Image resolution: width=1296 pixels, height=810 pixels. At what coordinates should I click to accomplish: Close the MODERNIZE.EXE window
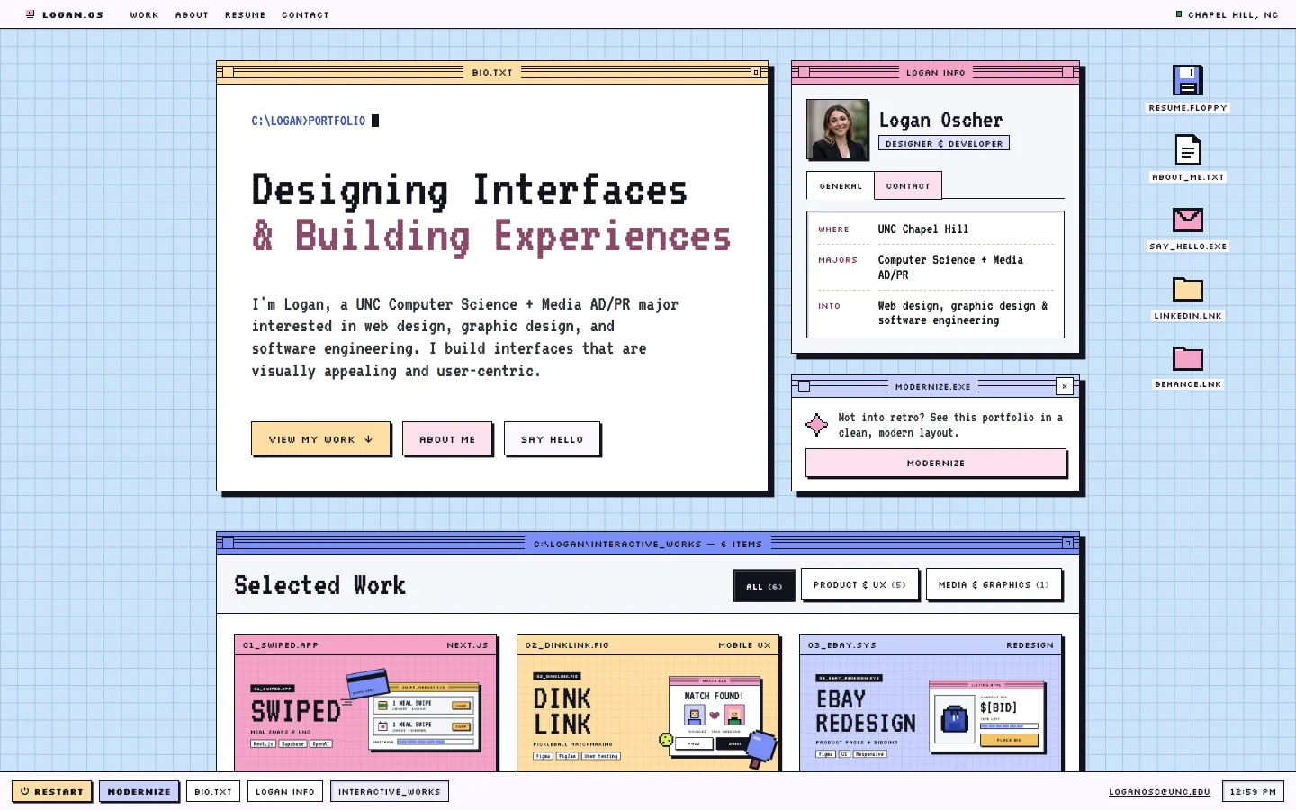[x=1064, y=386]
